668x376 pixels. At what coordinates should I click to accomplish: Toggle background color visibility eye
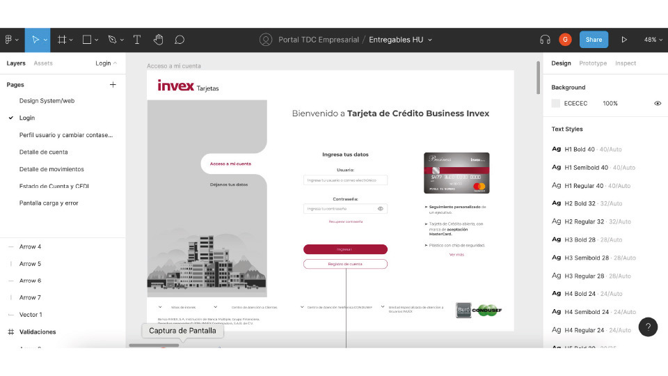658,103
